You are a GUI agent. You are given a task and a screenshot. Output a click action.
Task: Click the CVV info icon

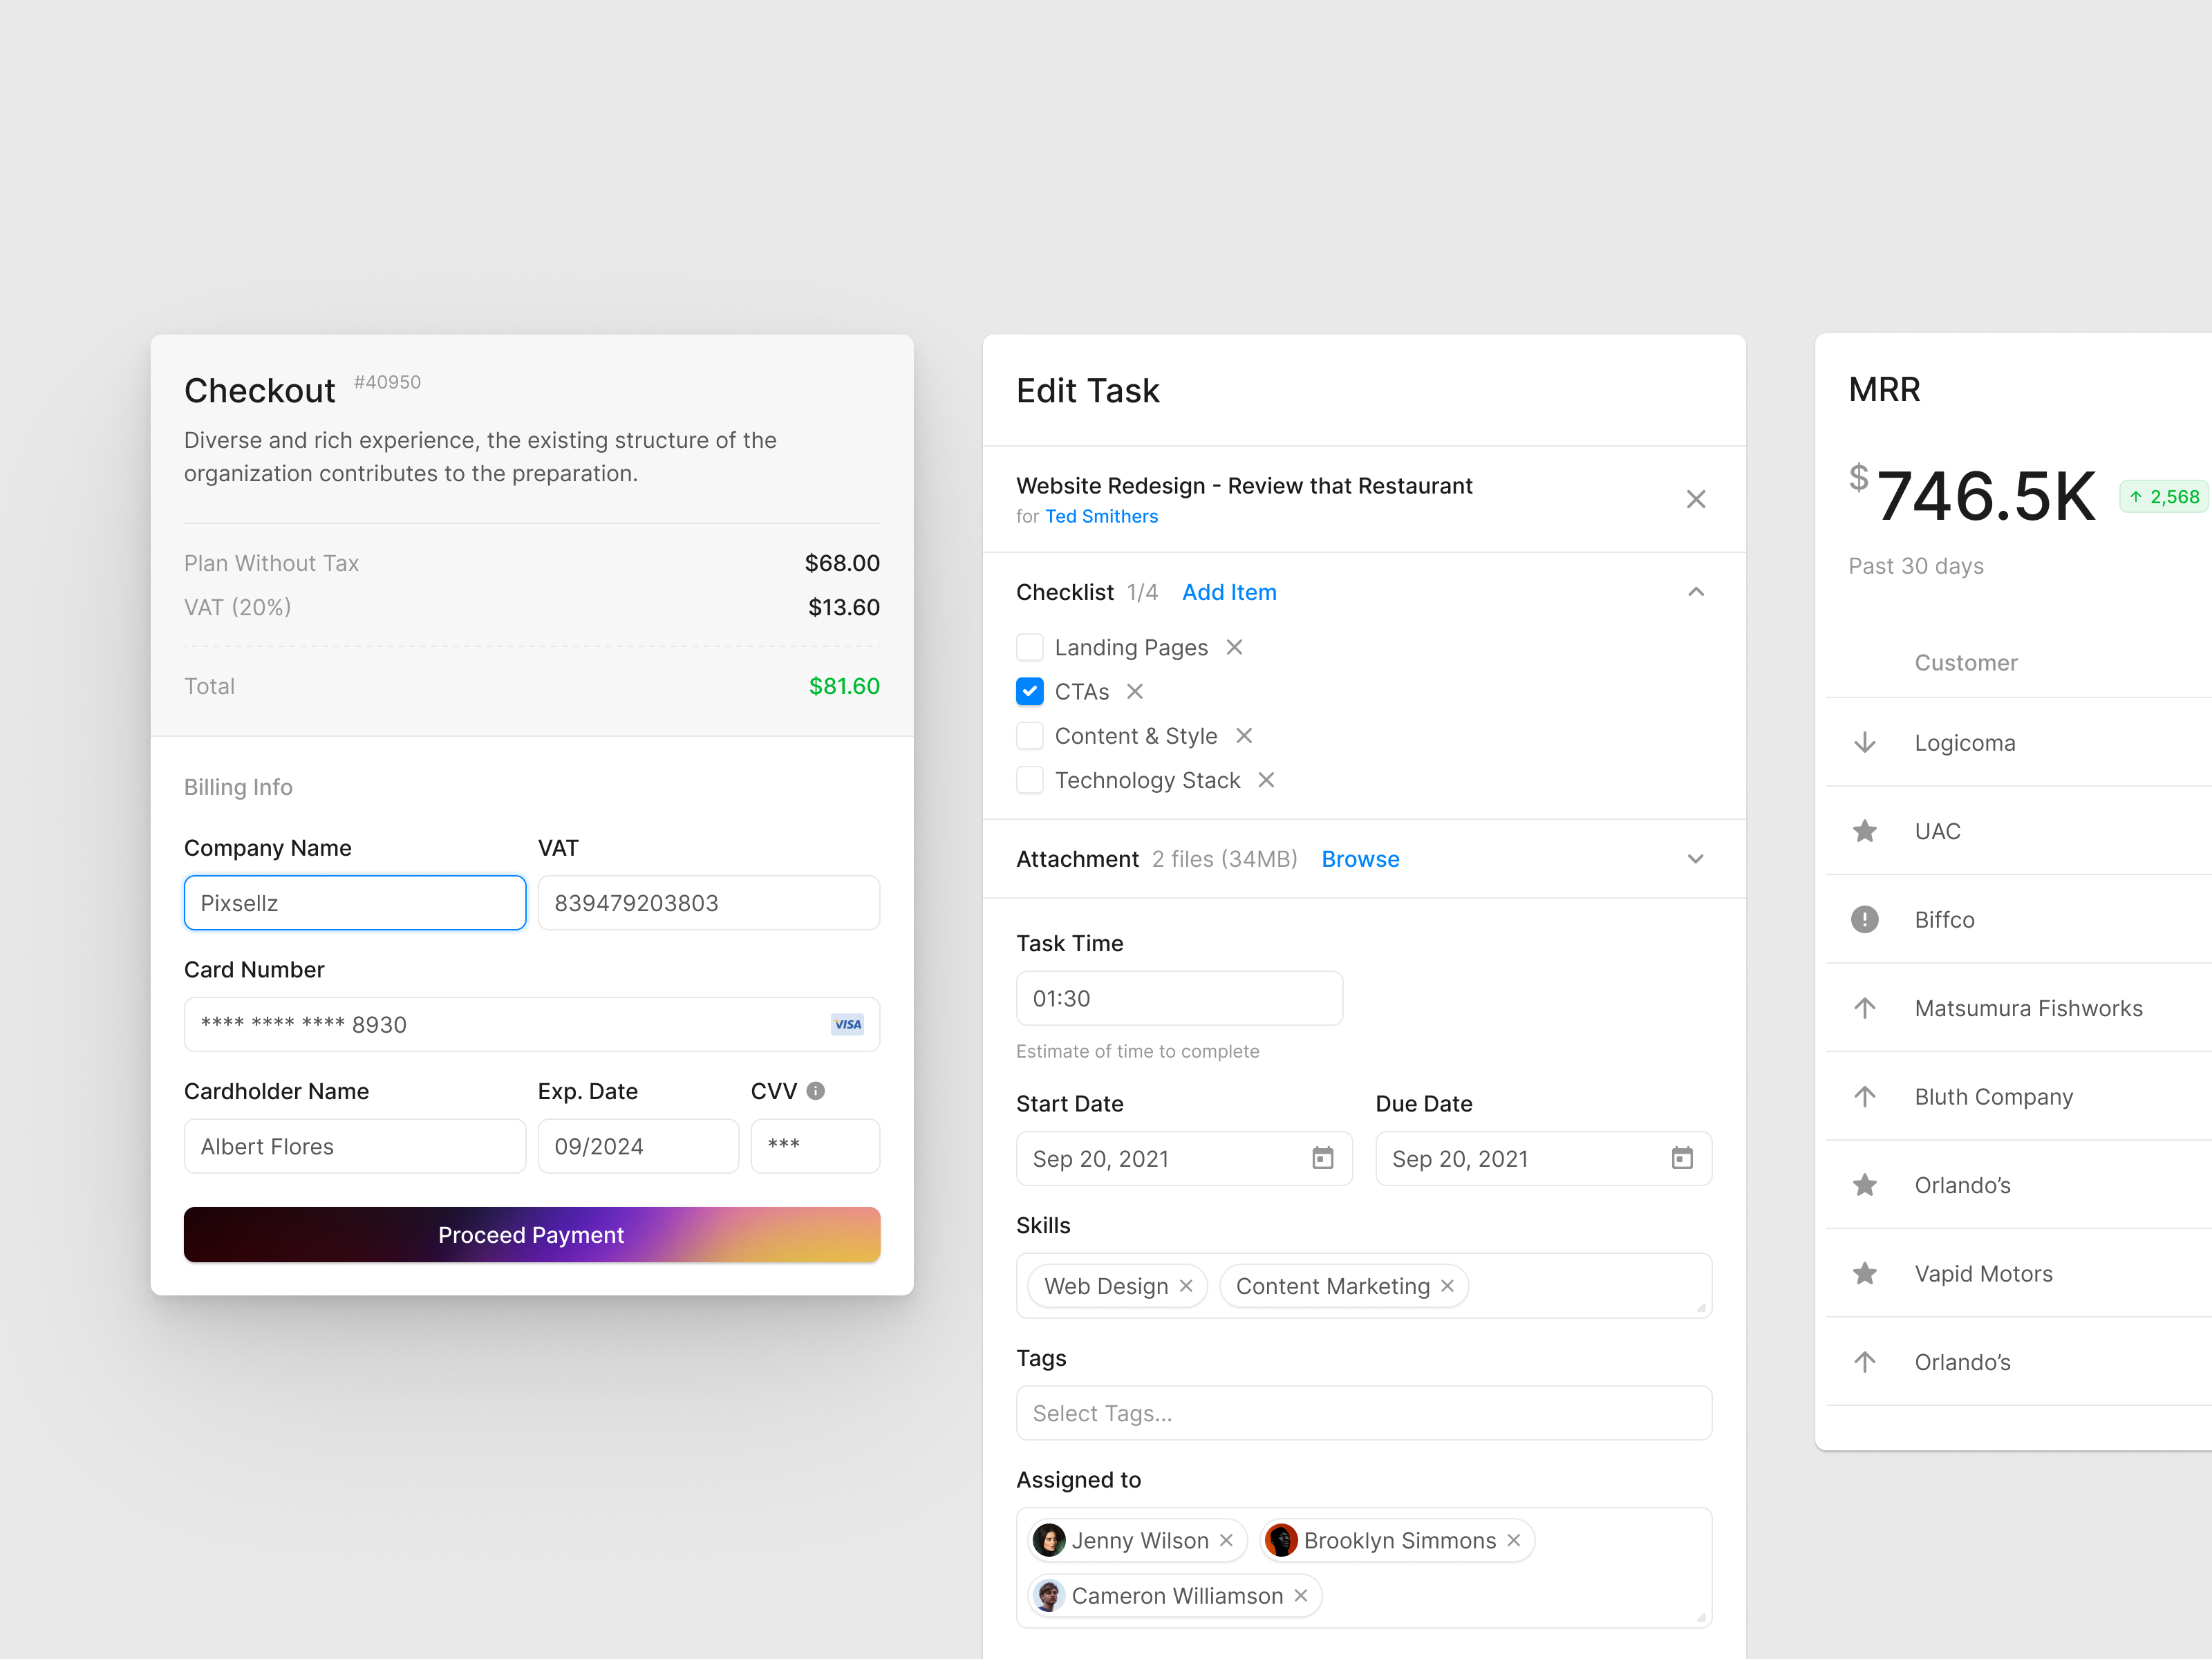click(x=815, y=1091)
